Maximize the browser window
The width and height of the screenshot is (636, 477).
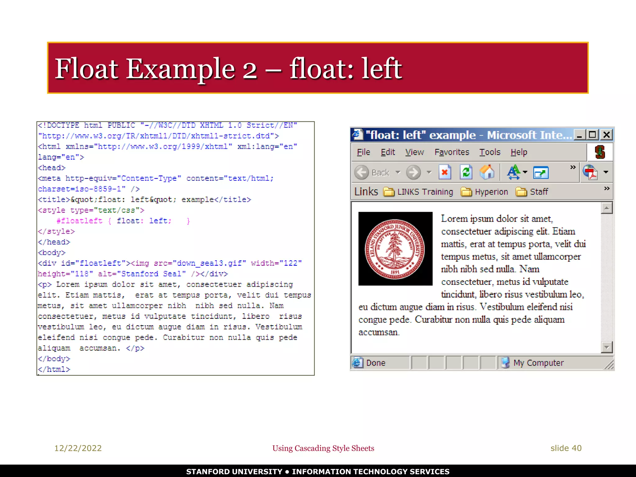(593, 135)
